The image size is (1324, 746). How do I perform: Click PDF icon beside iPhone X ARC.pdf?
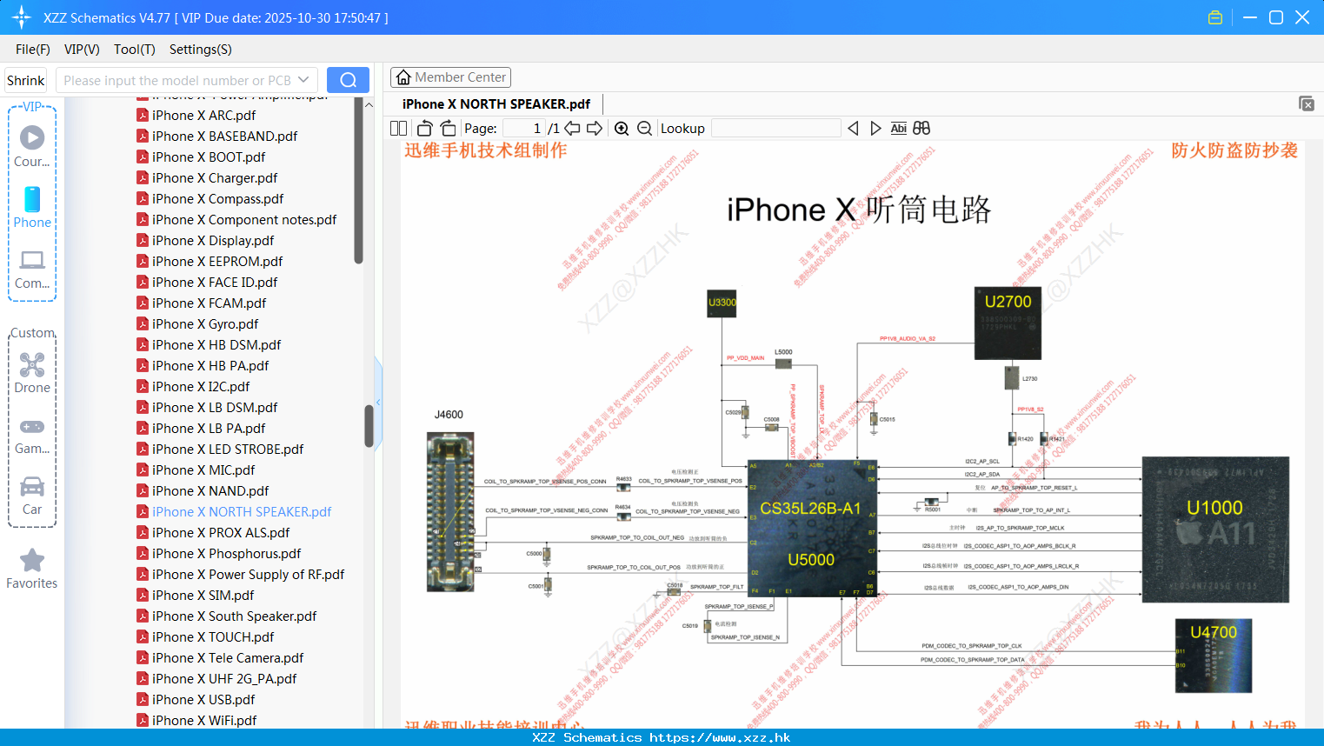(x=142, y=115)
